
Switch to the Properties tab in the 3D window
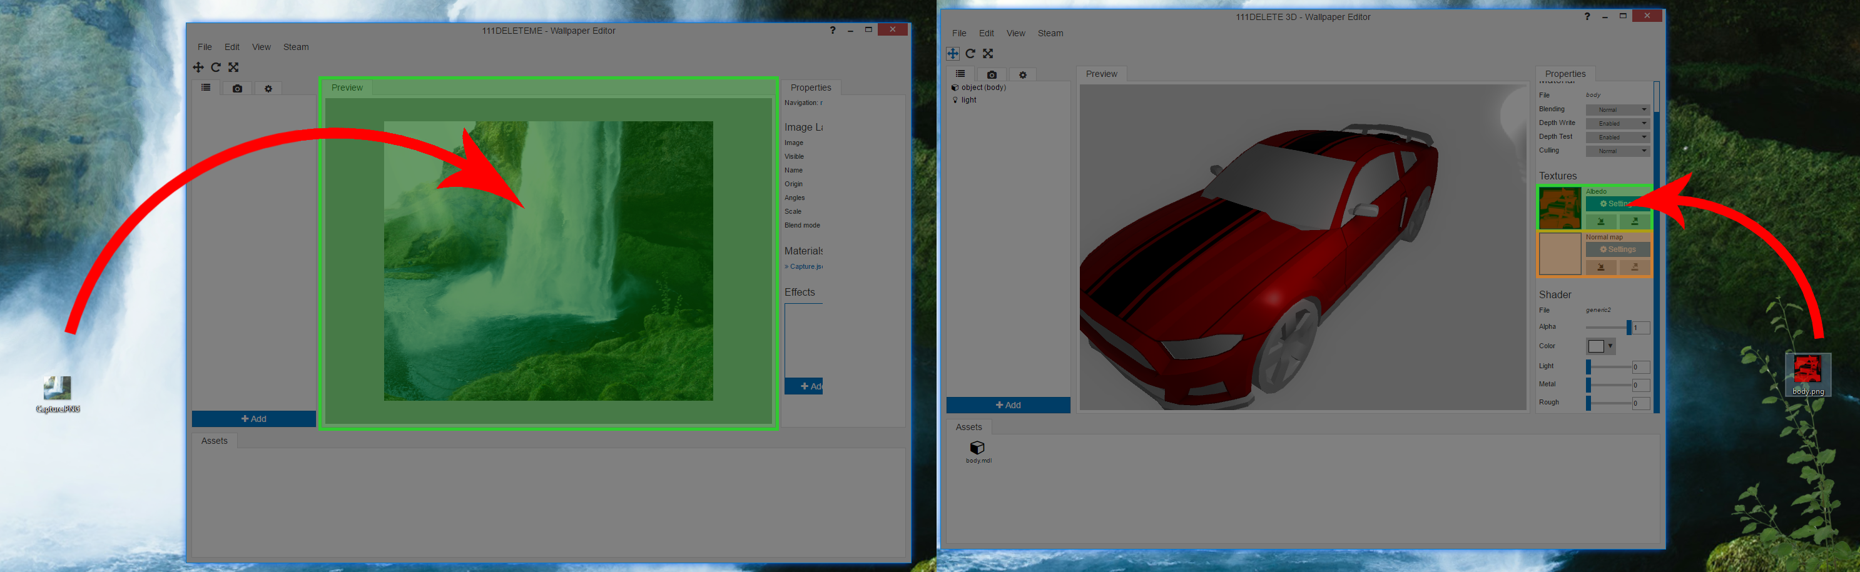(x=1565, y=74)
